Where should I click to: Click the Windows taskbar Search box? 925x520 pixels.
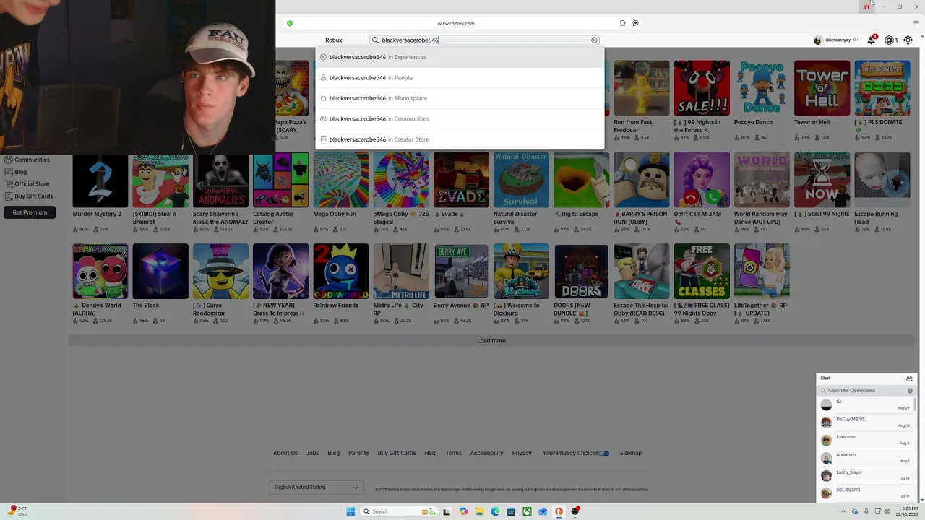click(x=398, y=511)
